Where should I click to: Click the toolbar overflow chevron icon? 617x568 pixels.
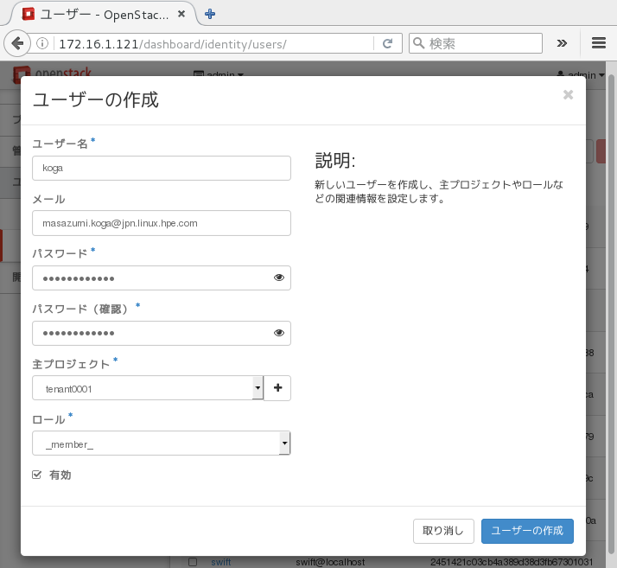point(562,43)
